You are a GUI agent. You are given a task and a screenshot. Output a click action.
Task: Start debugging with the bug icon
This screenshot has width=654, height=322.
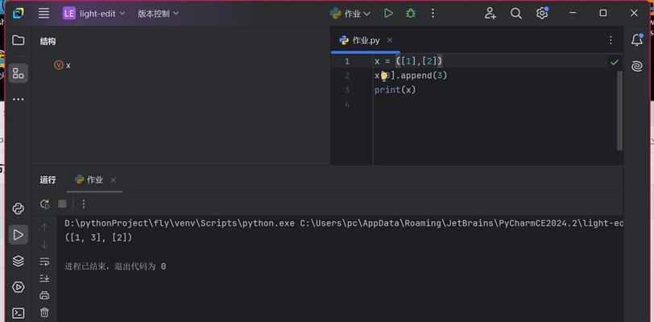[411, 14]
